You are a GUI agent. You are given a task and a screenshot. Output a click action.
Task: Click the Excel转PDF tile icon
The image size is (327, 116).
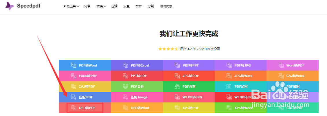74,76
